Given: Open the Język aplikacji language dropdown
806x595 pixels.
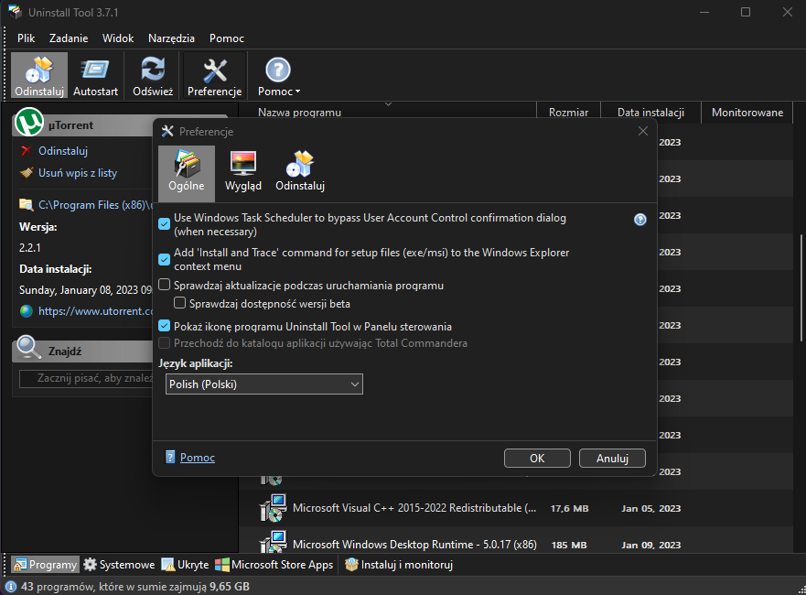Looking at the screenshot, I should 264,384.
